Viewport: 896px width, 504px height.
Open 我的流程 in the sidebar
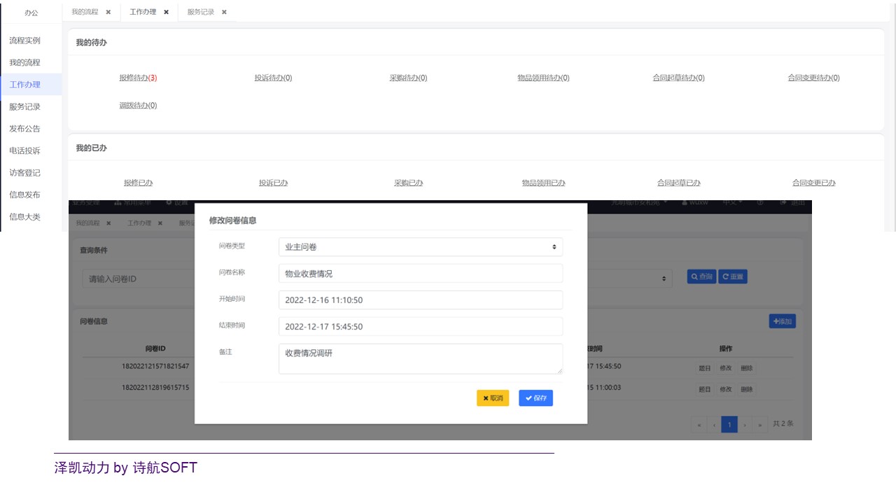[25, 62]
